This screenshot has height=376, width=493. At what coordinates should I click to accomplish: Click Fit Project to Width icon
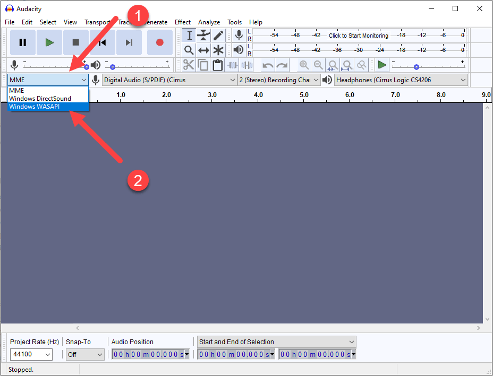[347, 65]
